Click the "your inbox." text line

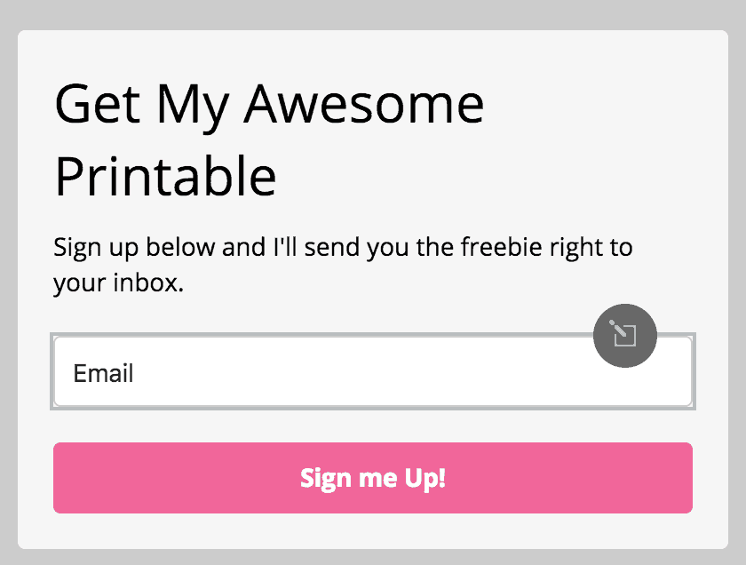pos(118,282)
